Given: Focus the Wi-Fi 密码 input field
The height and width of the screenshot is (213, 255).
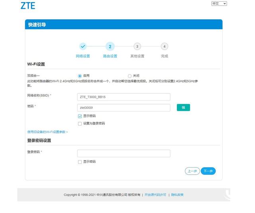Looking at the screenshot, I should click(x=124, y=108).
